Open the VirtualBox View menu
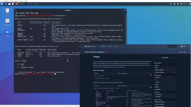 [12, 1]
